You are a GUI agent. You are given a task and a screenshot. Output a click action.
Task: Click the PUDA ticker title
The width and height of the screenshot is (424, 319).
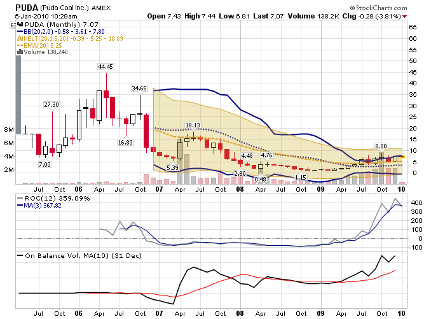click(x=27, y=8)
